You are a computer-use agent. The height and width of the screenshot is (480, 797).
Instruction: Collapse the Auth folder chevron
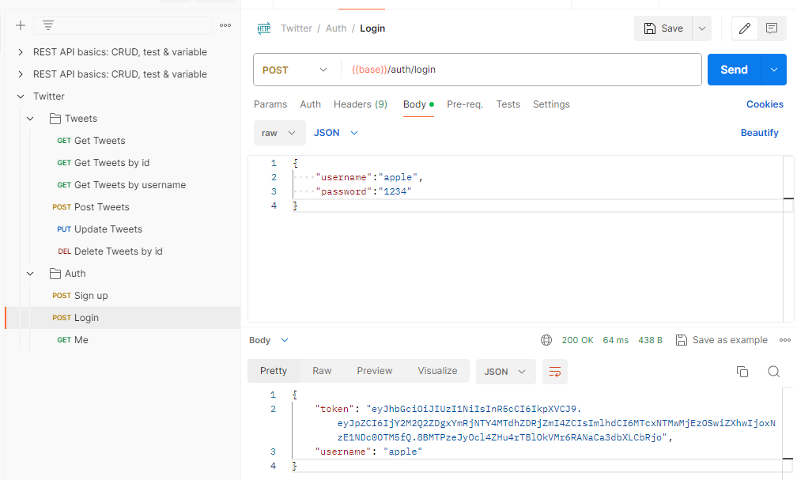click(x=30, y=274)
